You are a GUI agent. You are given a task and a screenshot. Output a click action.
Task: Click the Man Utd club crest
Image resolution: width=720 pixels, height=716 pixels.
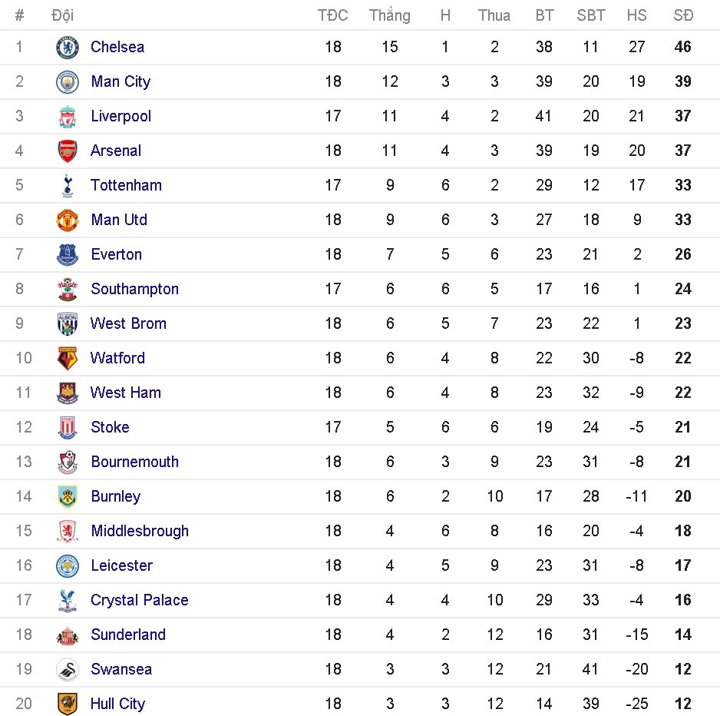coord(68,220)
